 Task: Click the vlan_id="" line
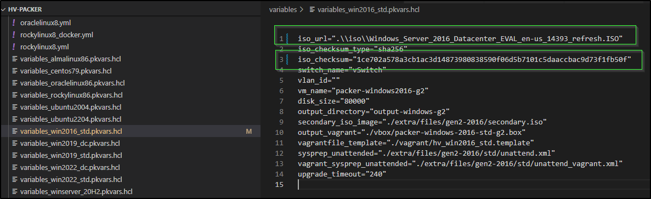319,81
